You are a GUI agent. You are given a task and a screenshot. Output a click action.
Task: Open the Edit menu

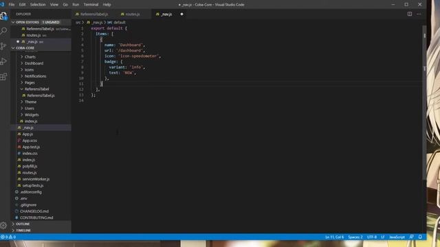pyautogui.click(x=22, y=5)
